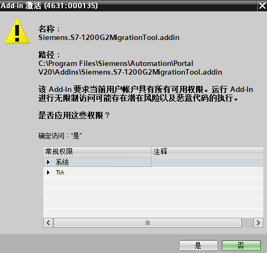Expand the TIA permissions tree node
Screen dimensions: 267x253
point(48,172)
